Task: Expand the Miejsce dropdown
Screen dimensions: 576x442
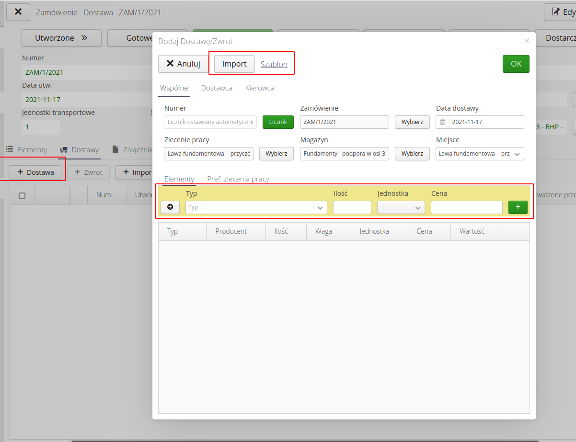Action: (518, 153)
